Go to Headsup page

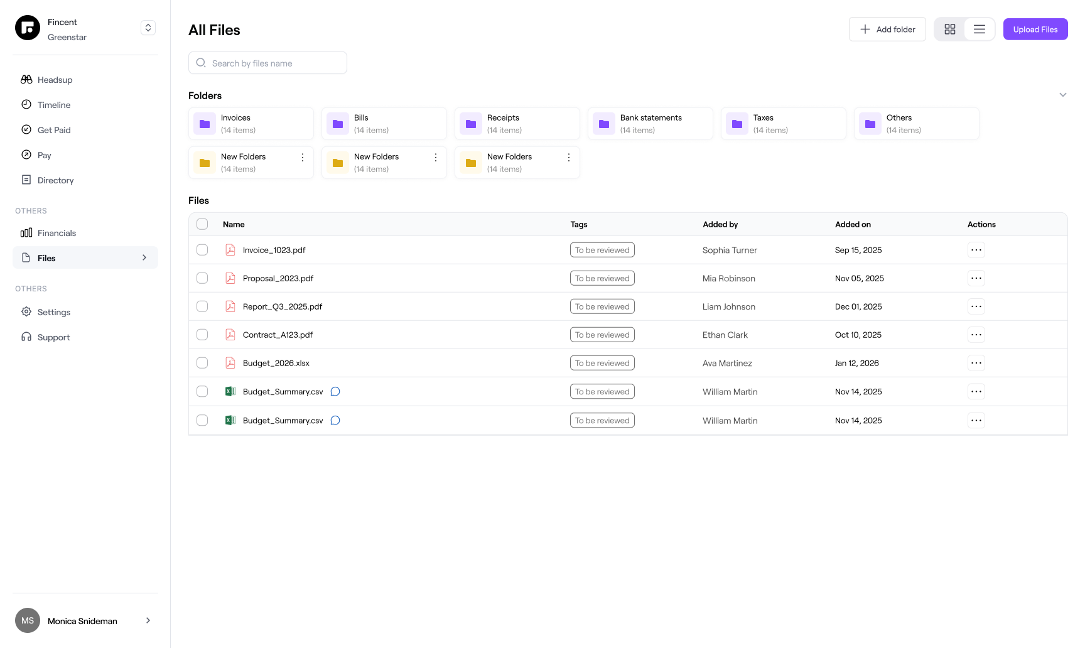(85, 80)
